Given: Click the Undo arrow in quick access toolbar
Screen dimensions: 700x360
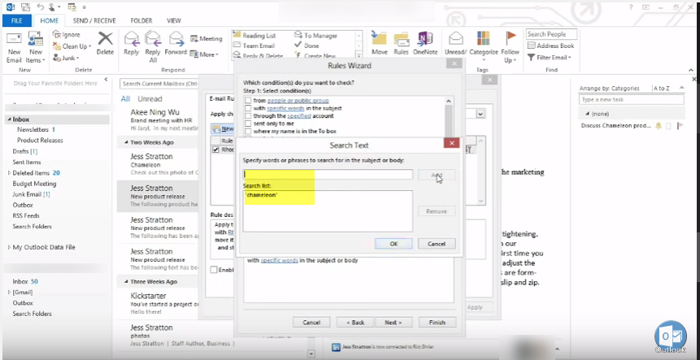Looking at the screenshot, I should point(41,7).
